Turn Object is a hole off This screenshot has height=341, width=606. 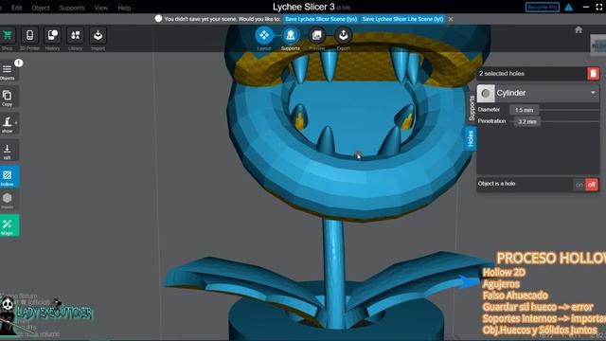tap(591, 185)
